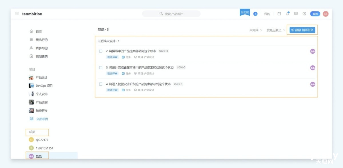Click the 全部项目 link
Viewport: 343px width, 168px height.
pos(42,119)
